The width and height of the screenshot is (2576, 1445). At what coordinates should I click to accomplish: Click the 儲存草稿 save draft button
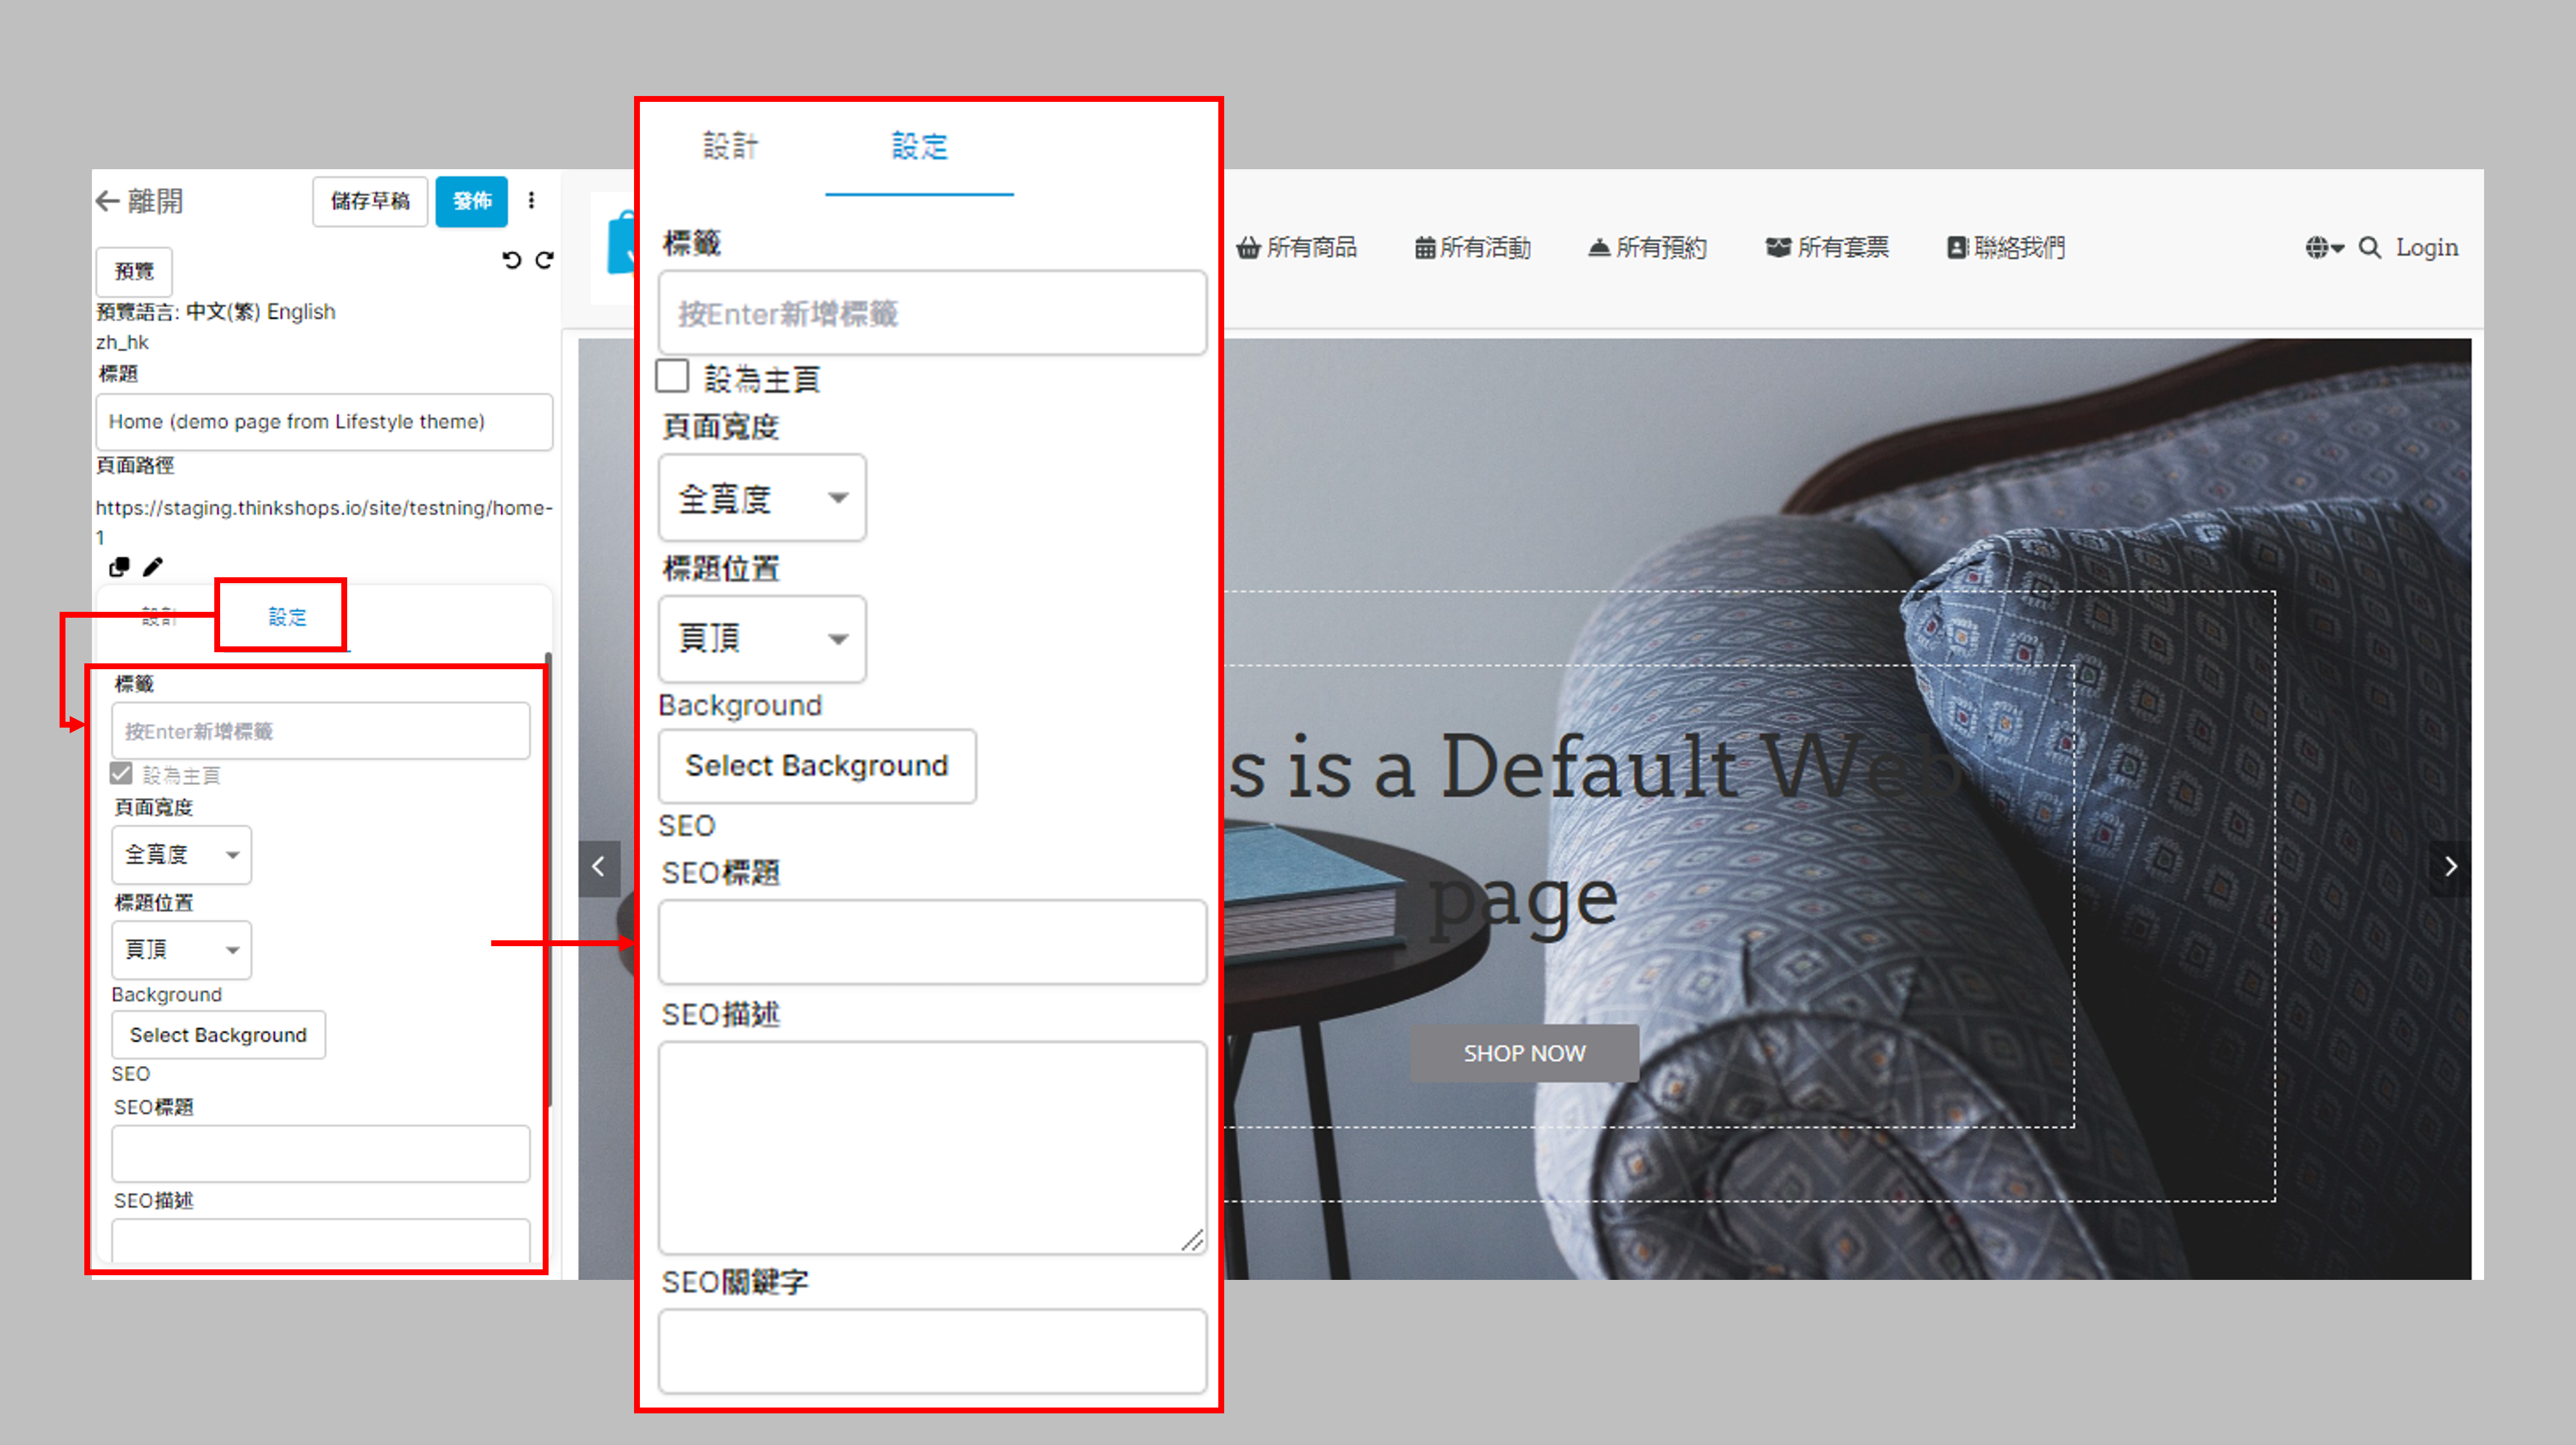(370, 201)
